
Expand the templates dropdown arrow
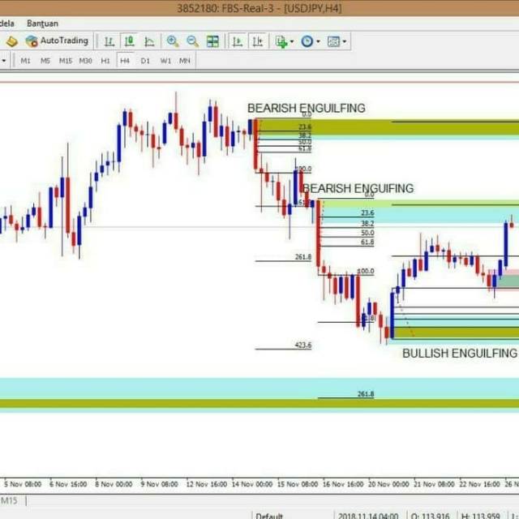345,41
